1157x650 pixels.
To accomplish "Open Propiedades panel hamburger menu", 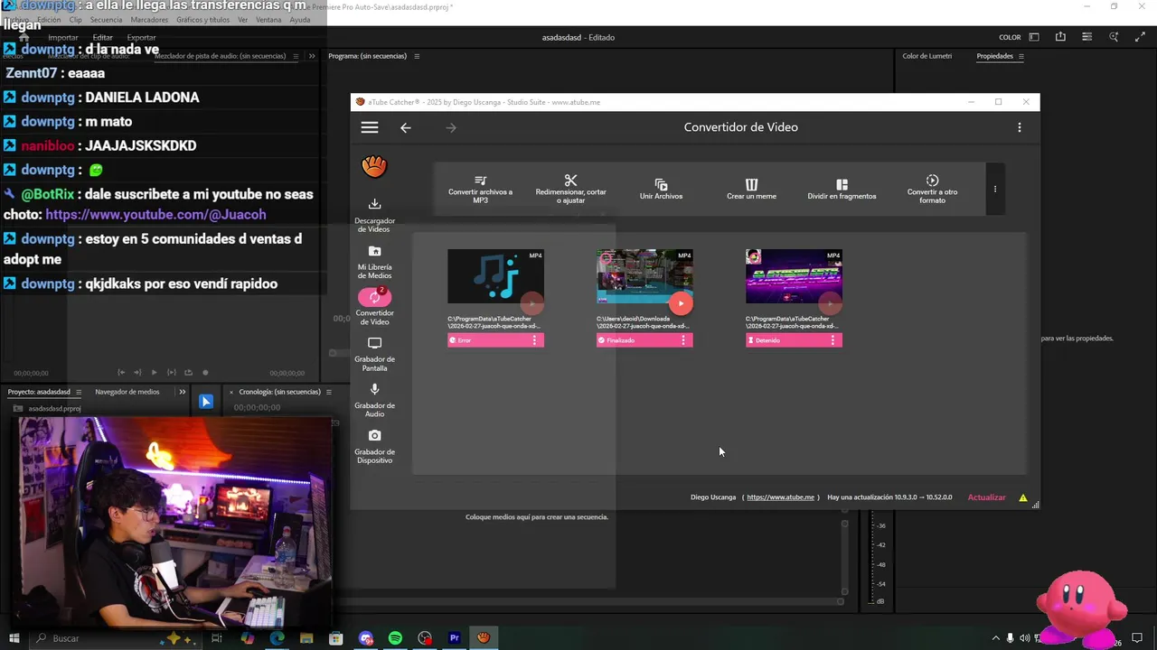I will coord(1021,56).
